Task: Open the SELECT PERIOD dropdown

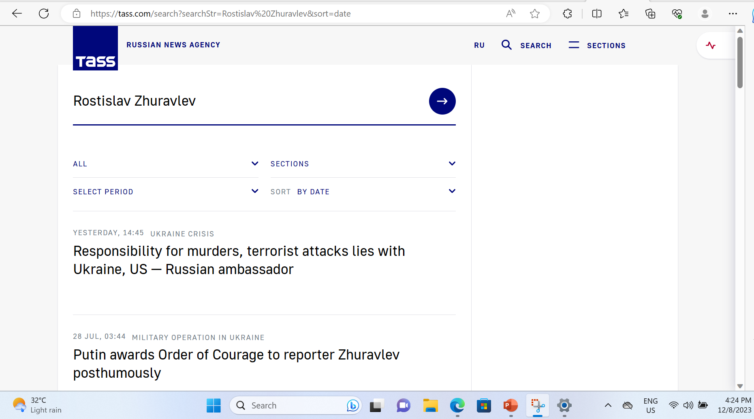Action: click(166, 191)
